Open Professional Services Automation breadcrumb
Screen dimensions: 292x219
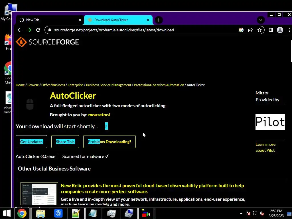coord(159,85)
